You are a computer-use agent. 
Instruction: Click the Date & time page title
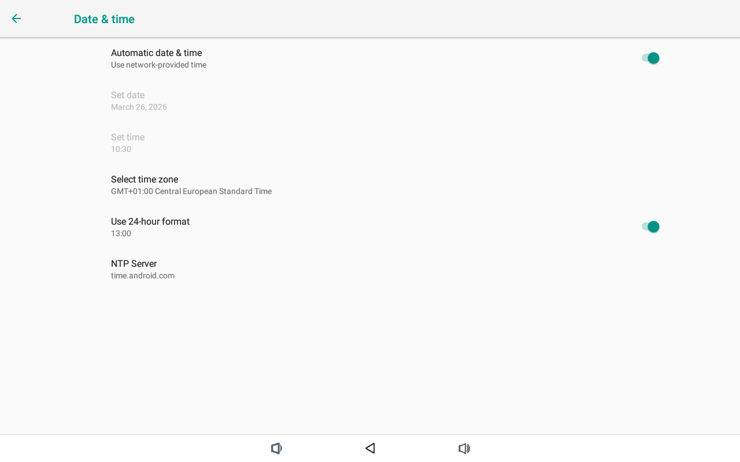(104, 19)
